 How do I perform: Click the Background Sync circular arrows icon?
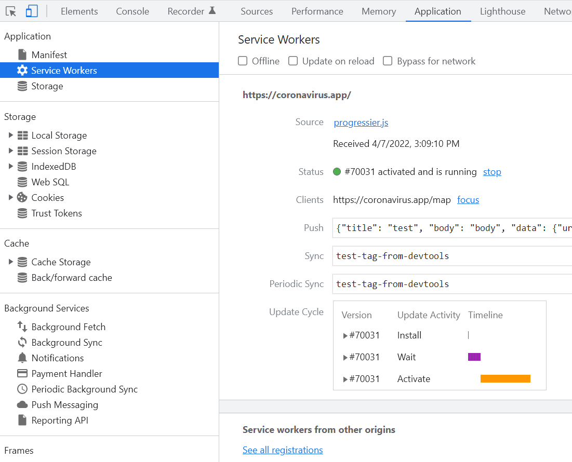pyautogui.click(x=22, y=343)
